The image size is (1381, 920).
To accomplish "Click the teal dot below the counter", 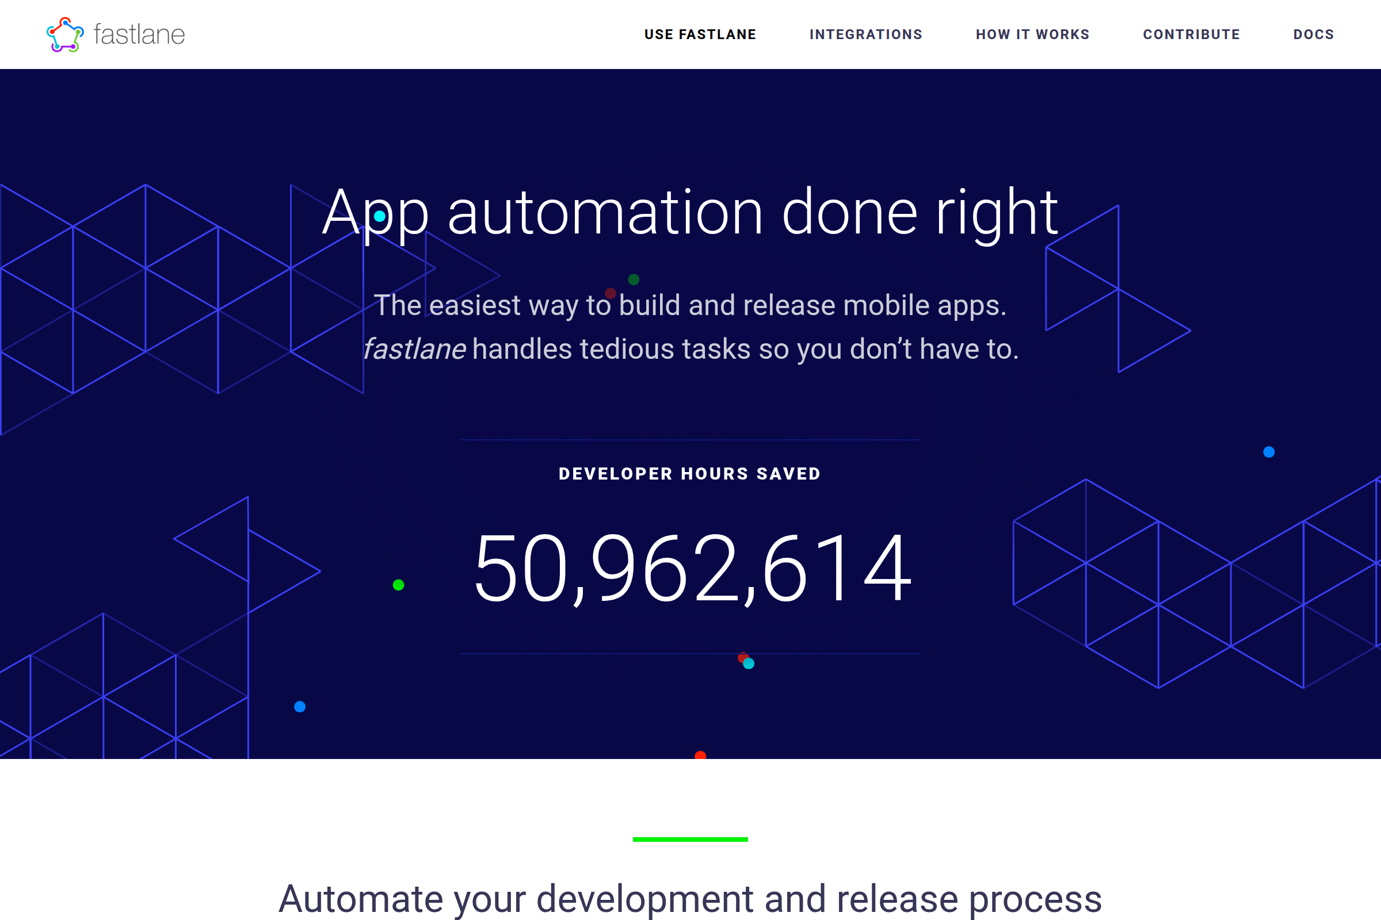I will pos(749,664).
